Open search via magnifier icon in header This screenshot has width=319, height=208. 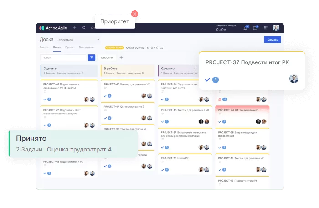pos(84,28)
